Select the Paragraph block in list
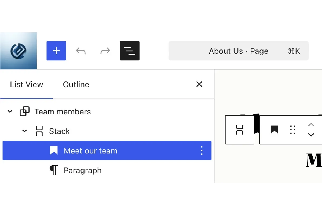322x215 pixels. point(107,170)
